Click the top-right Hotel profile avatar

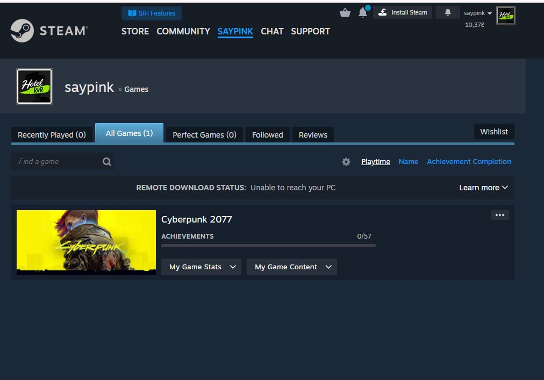[505, 16]
